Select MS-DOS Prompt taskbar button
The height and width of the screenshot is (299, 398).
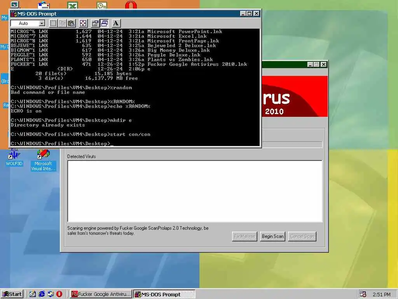(x=164, y=294)
